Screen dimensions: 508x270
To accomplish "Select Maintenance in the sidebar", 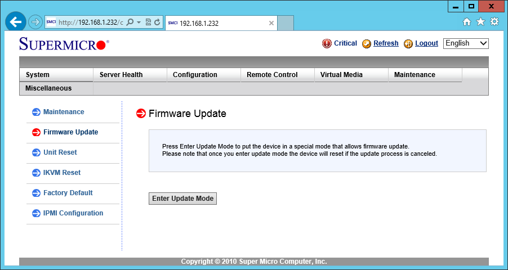I will point(64,112).
